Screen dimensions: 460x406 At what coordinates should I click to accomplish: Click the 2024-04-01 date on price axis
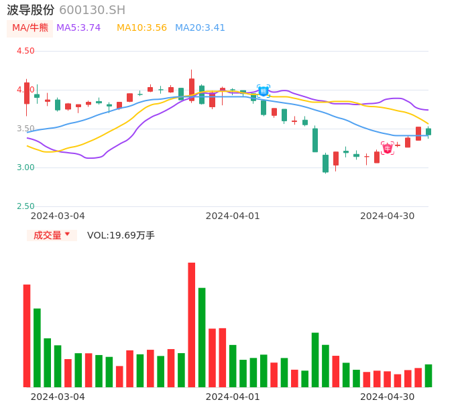[232, 216]
